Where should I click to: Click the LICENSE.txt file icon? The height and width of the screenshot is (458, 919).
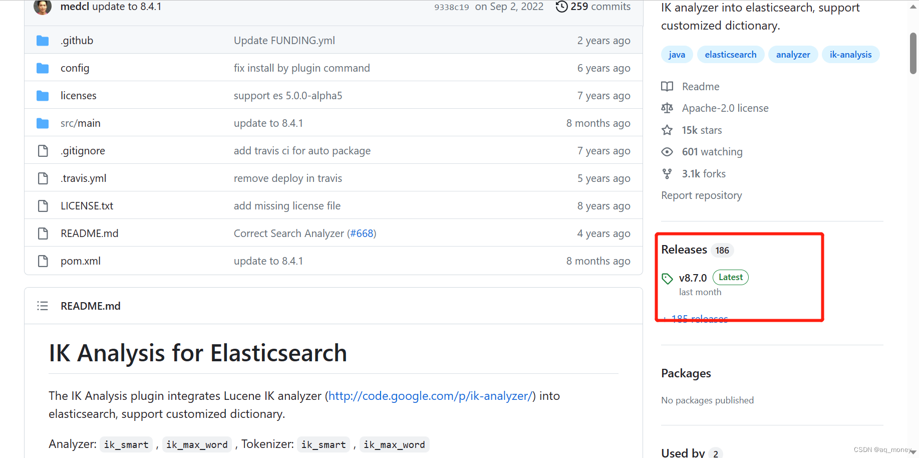click(x=43, y=206)
